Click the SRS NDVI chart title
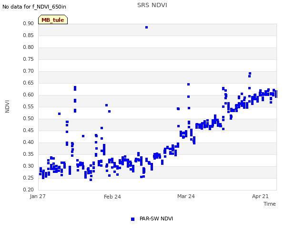 (152, 5)
